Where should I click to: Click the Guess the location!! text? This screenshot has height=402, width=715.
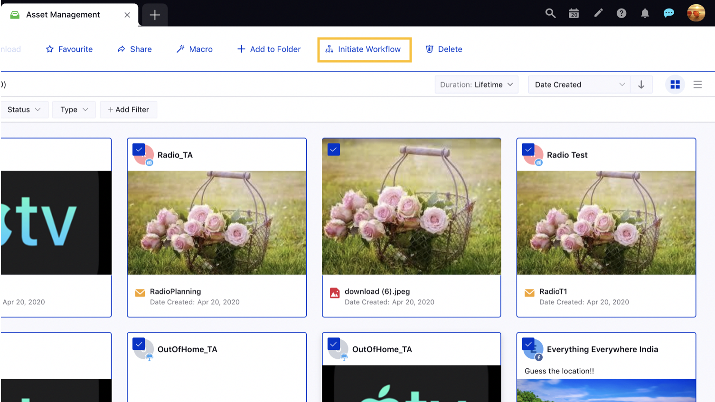[559, 371]
